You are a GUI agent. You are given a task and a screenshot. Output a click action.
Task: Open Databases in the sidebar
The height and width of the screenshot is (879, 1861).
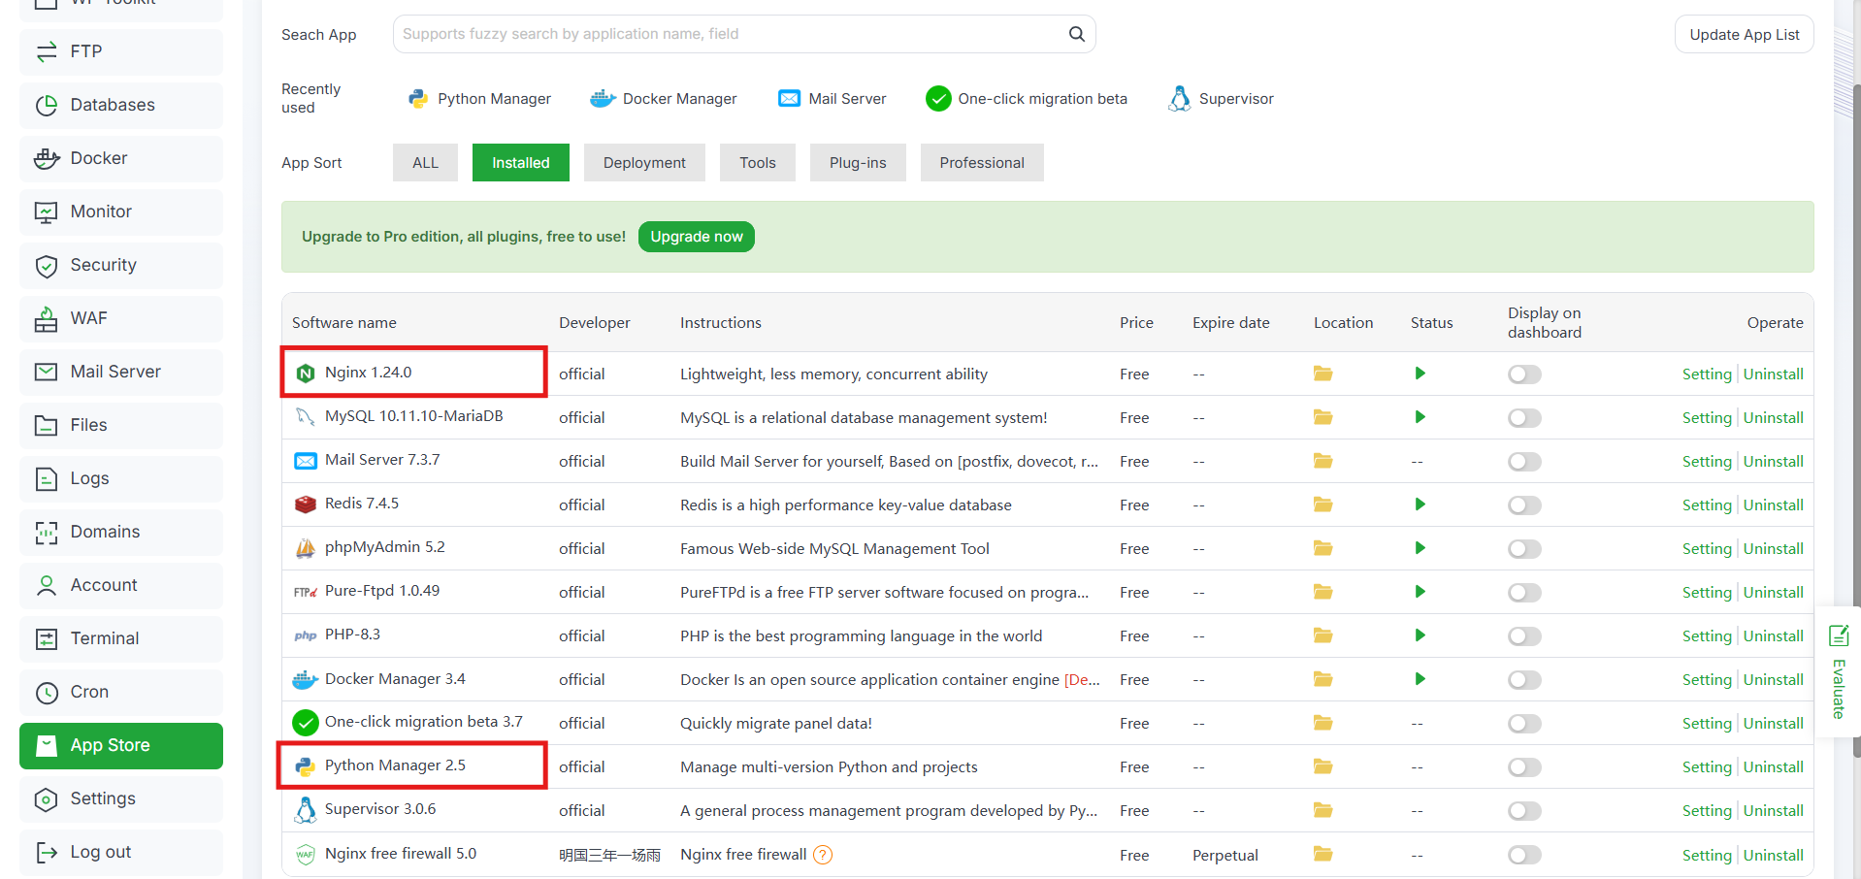tap(121, 105)
